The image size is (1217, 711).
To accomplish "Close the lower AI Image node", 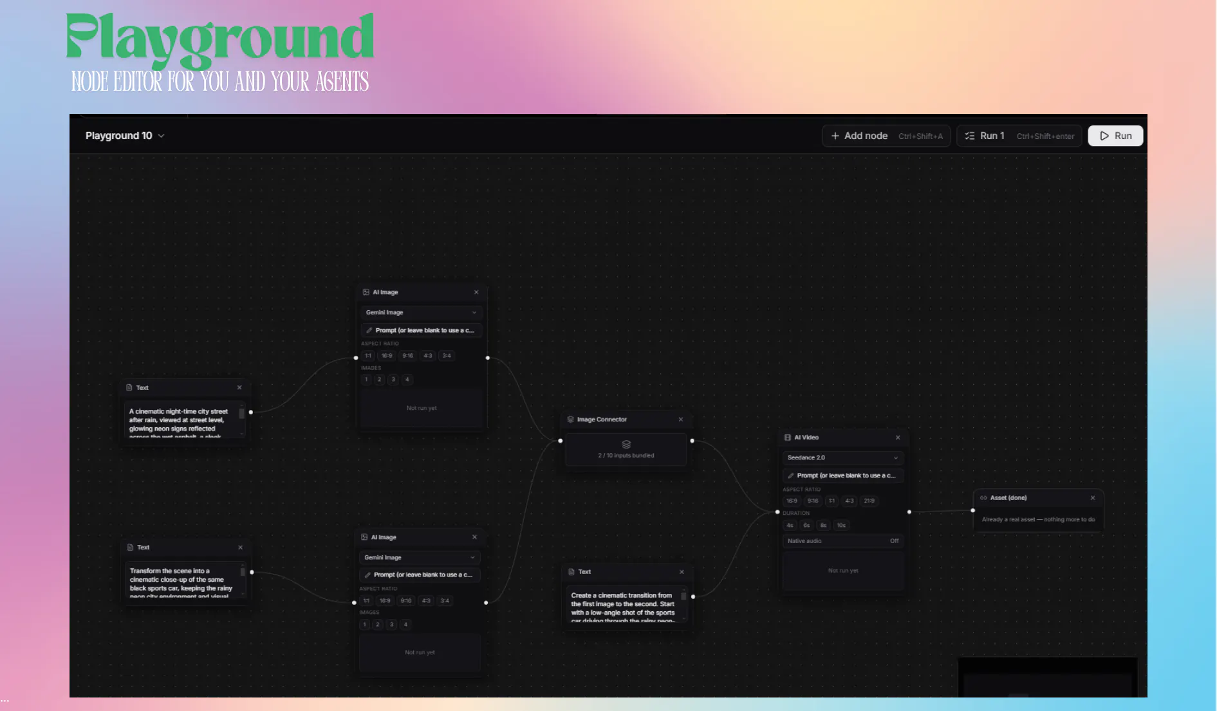I will (x=474, y=537).
